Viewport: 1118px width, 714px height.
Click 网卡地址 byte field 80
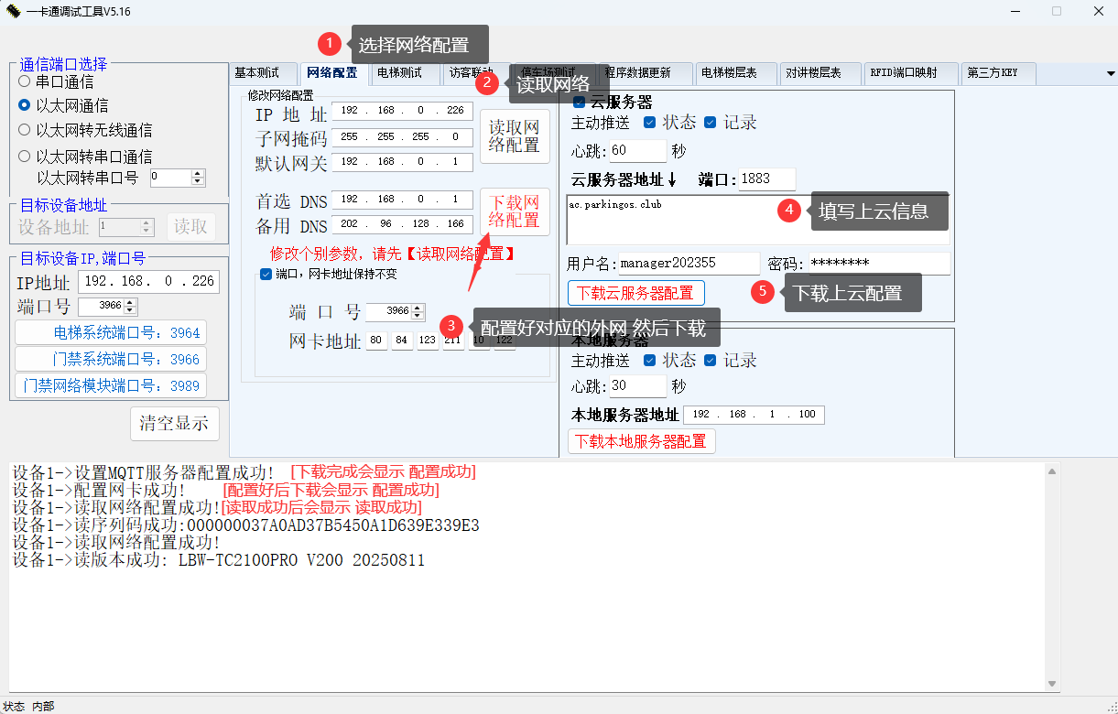click(376, 341)
